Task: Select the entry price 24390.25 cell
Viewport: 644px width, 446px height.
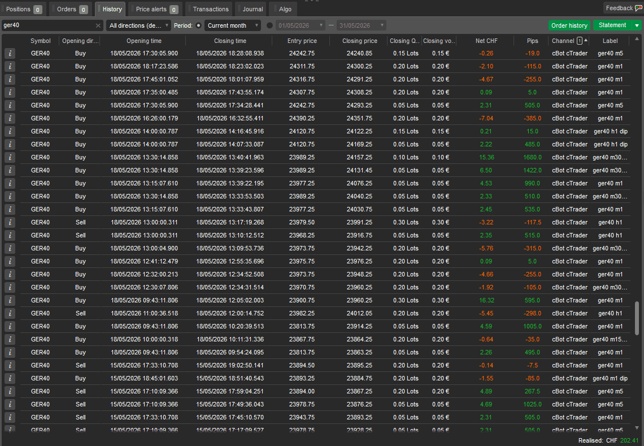Action: 302,118
